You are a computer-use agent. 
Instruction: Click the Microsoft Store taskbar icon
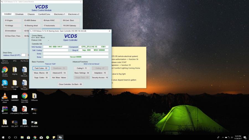pos(28,137)
